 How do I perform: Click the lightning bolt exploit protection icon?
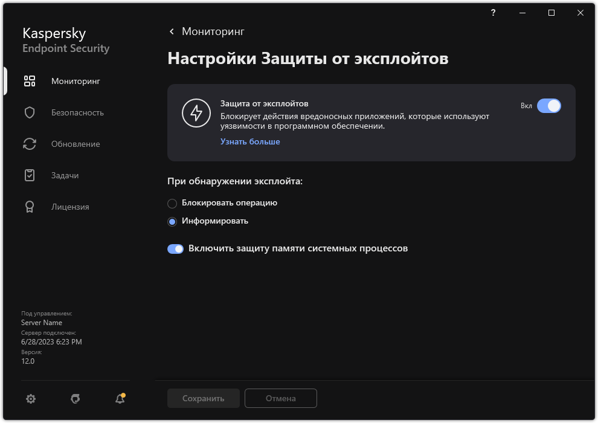[196, 113]
